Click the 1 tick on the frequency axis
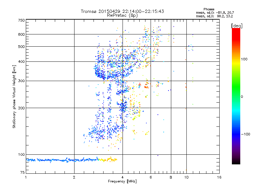Image resolution: width=258 pixels, height=193 pixels. click(26, 177)
